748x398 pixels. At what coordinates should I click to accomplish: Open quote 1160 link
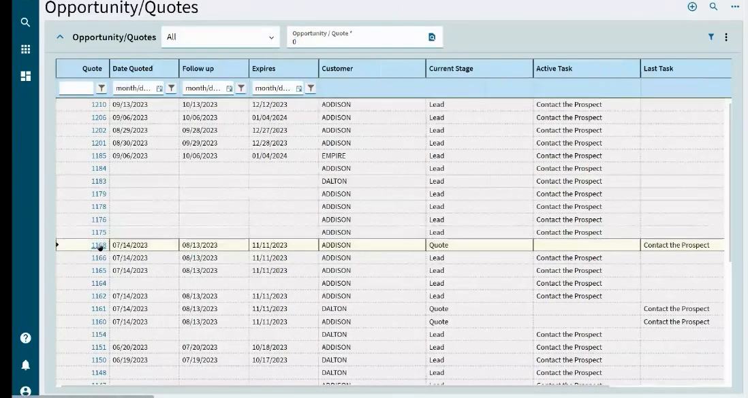coord(99,322)
